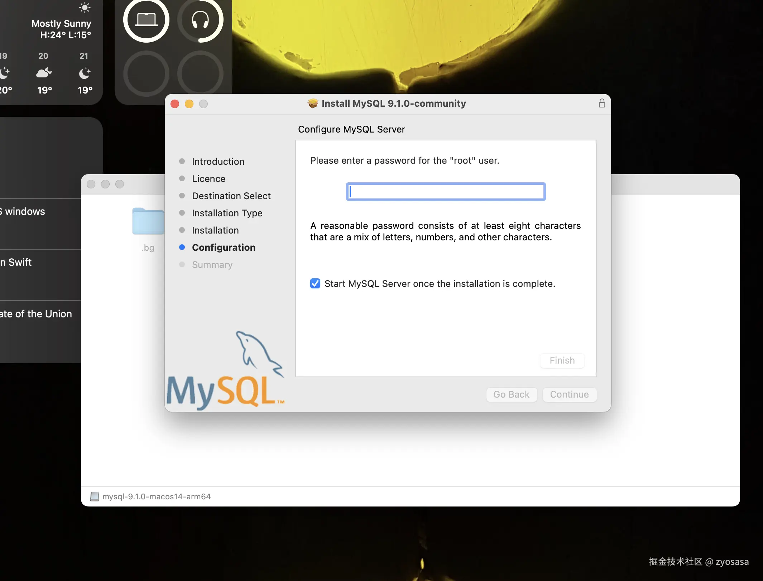Click the disk icon beside mysql-9.1.0-macos14-arm64

pyautogui.click(x=95, y=496)
